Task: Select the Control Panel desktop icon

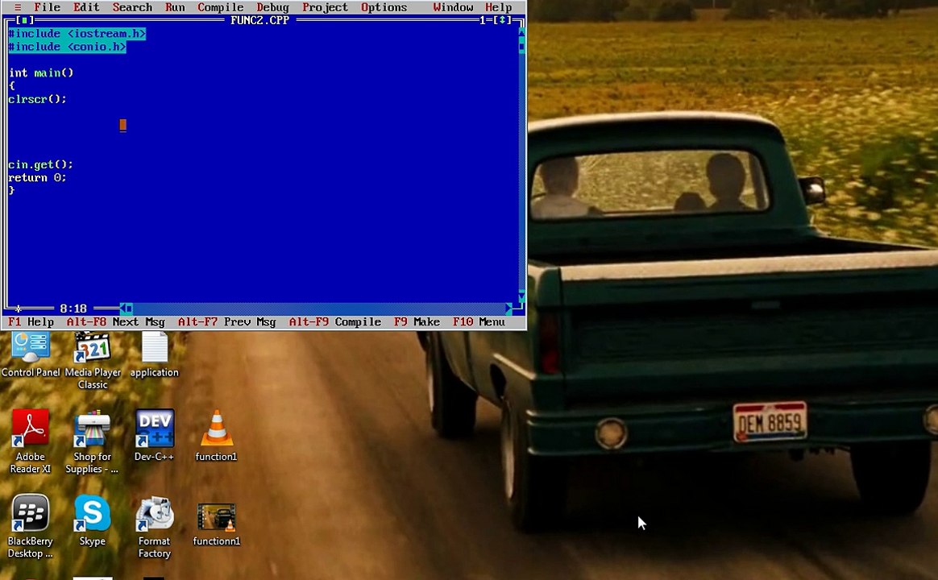Action: [x=31, y=354]
